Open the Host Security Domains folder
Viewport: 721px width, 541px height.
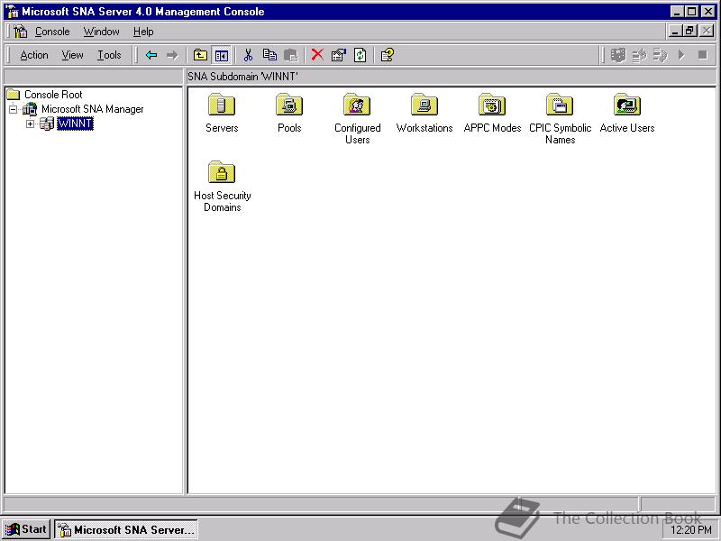[222, 172]
